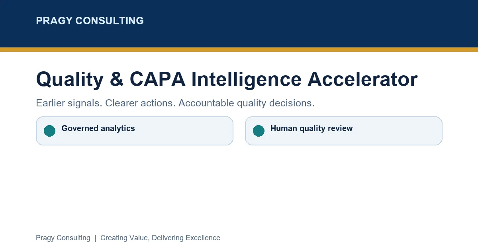Image resolution: width=478 pixels, height=251 pixels.
Task: Select the Clearer actions phrase in the subtitle
Action: 140,103
